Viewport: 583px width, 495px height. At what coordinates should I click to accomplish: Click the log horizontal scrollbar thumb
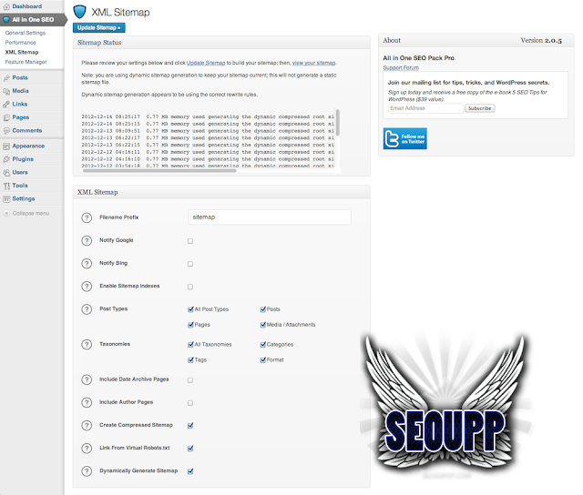coord(159,171)
